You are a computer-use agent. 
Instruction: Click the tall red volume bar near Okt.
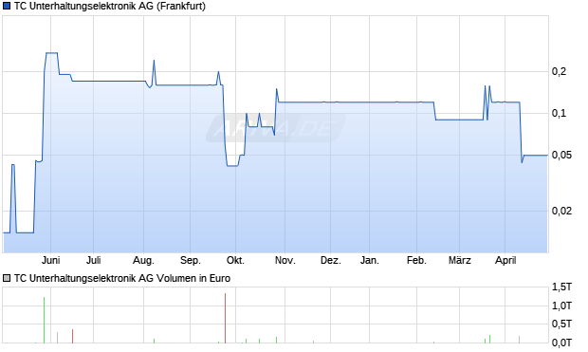coord(225,318)
